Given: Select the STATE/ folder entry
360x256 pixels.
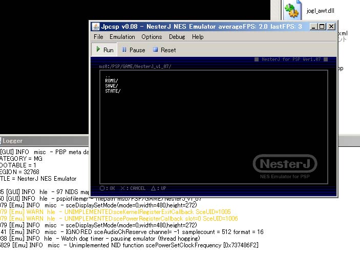Looking at the screenshot, I should pyautogui.click(x=113, y=91).
